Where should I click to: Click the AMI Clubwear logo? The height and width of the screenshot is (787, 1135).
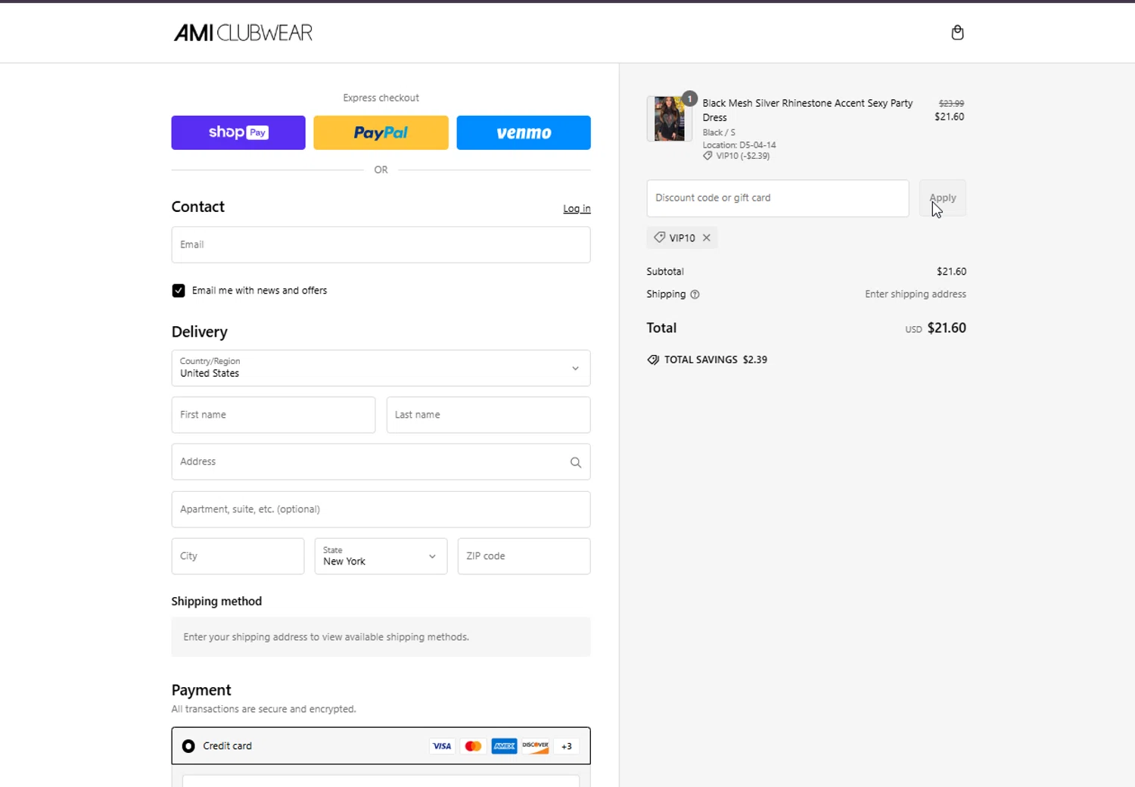click(x=243, y=33)
